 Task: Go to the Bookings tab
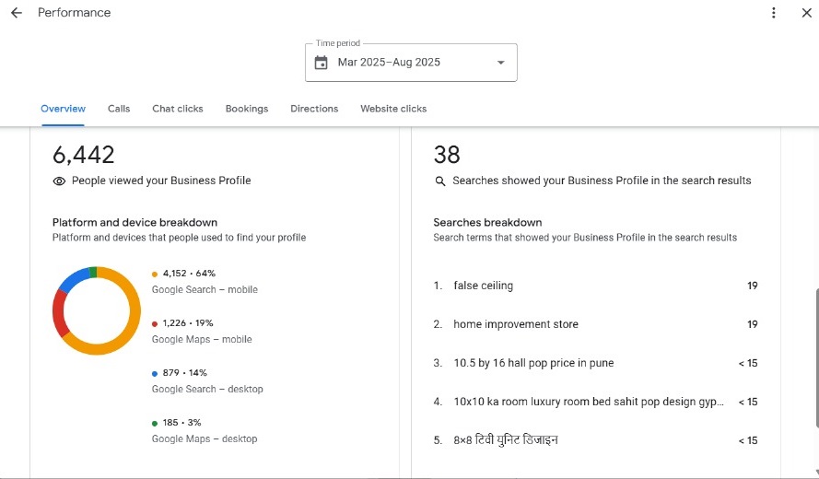[x=247, y=109]
